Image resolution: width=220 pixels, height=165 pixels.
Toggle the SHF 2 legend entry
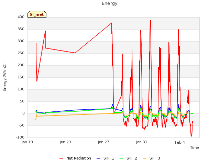(128, 158)
